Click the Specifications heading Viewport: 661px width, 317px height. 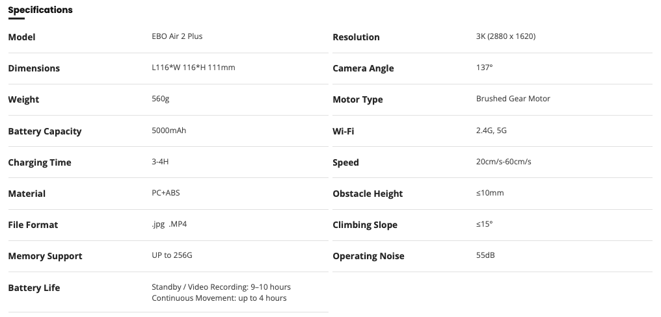click(40, 10)
